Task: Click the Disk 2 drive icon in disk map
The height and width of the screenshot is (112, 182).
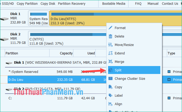Action: click(4, 39)
